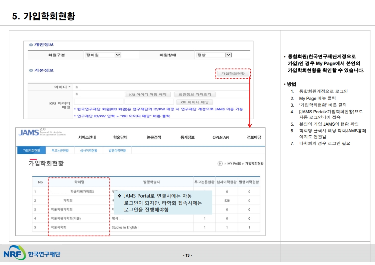375x265 pixels.
Task: Click the second KRI password input field
Action: point(149,102)
